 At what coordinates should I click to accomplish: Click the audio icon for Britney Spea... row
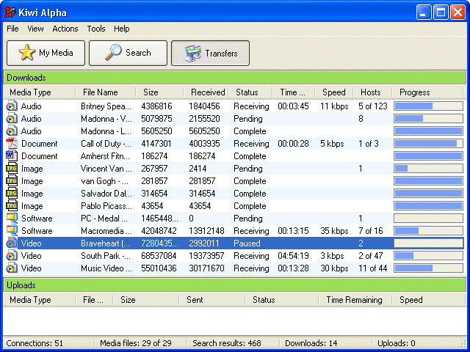pos(12,106)
